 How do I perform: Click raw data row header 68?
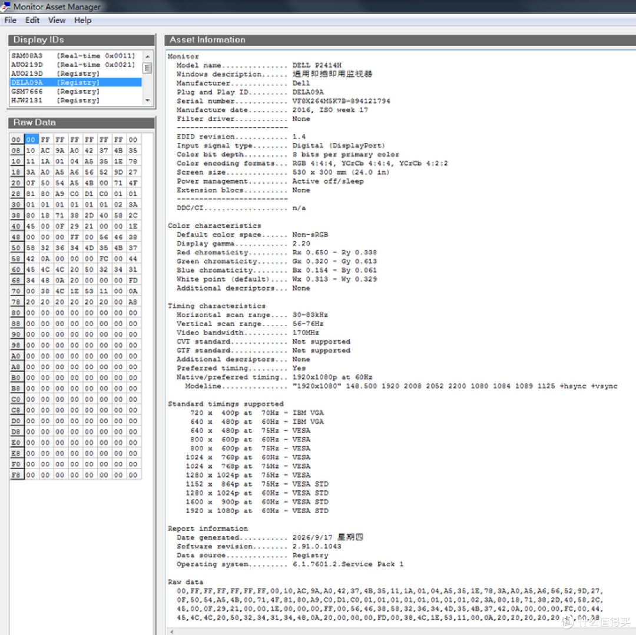[x=16, y=280]
